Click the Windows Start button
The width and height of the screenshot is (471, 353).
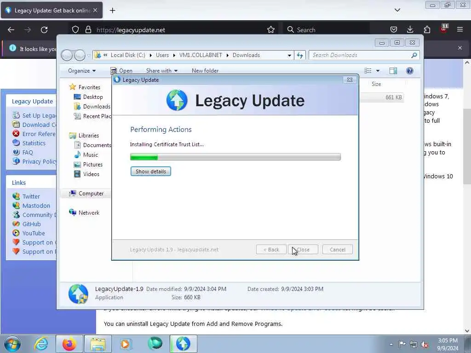pos(12,344)
